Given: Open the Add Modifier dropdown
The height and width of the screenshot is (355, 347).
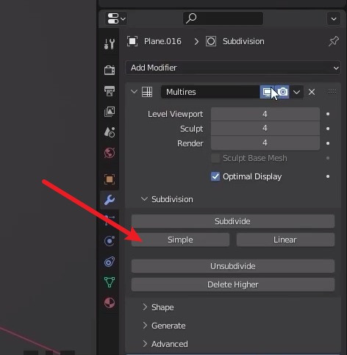Looking at the screenshot, I should pos(233,68).
